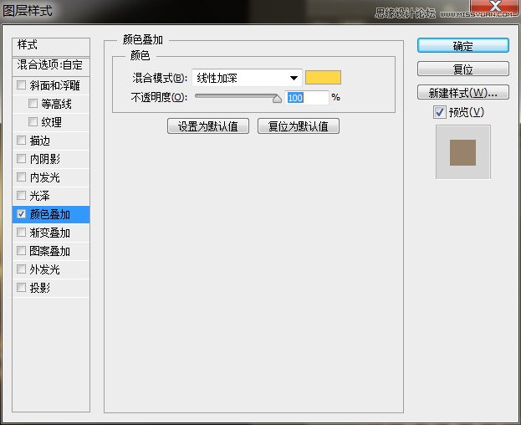Enable the 描边 checkbox

point(21,141)
